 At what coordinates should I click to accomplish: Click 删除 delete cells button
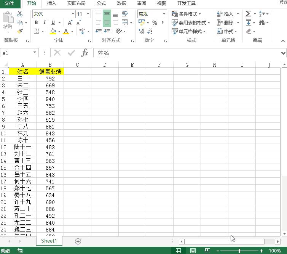pyautogui.click(x=225, y=23)
